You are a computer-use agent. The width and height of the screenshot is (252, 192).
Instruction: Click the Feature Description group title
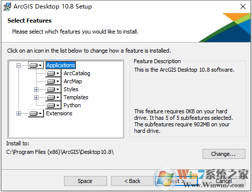pos(157,61)
